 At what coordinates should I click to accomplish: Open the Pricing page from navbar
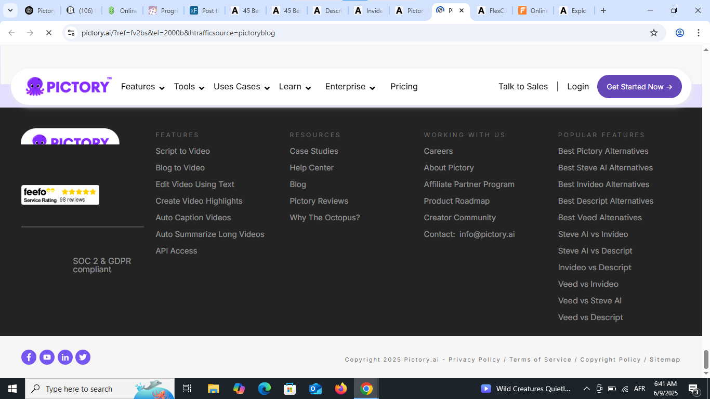(x=404, y=87)
